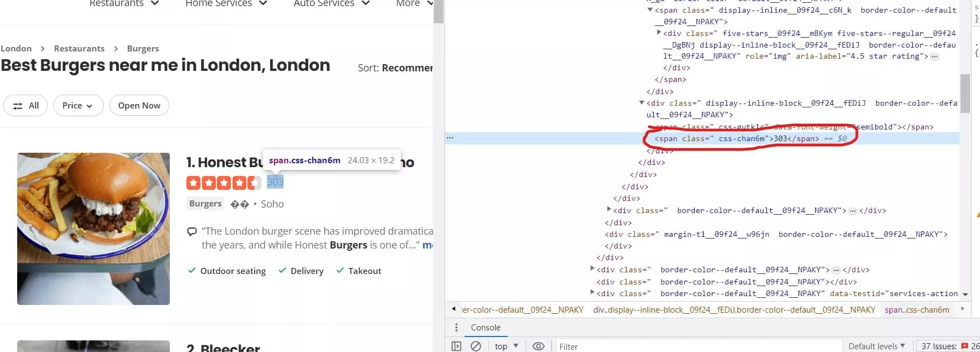Select the span.css-chan6m breadcrumb item
Image resolution: width=980 pixels, height=352 pixels.
tap(917, 310)
